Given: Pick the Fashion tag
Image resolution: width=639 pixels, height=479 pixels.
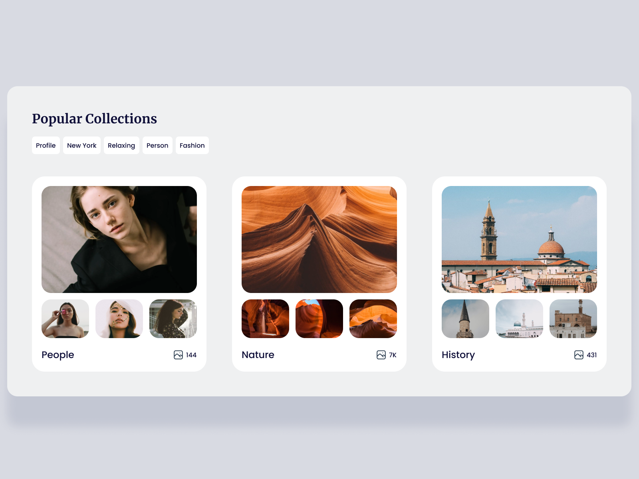Looking at the screenshot, I should tap(192, 145).
